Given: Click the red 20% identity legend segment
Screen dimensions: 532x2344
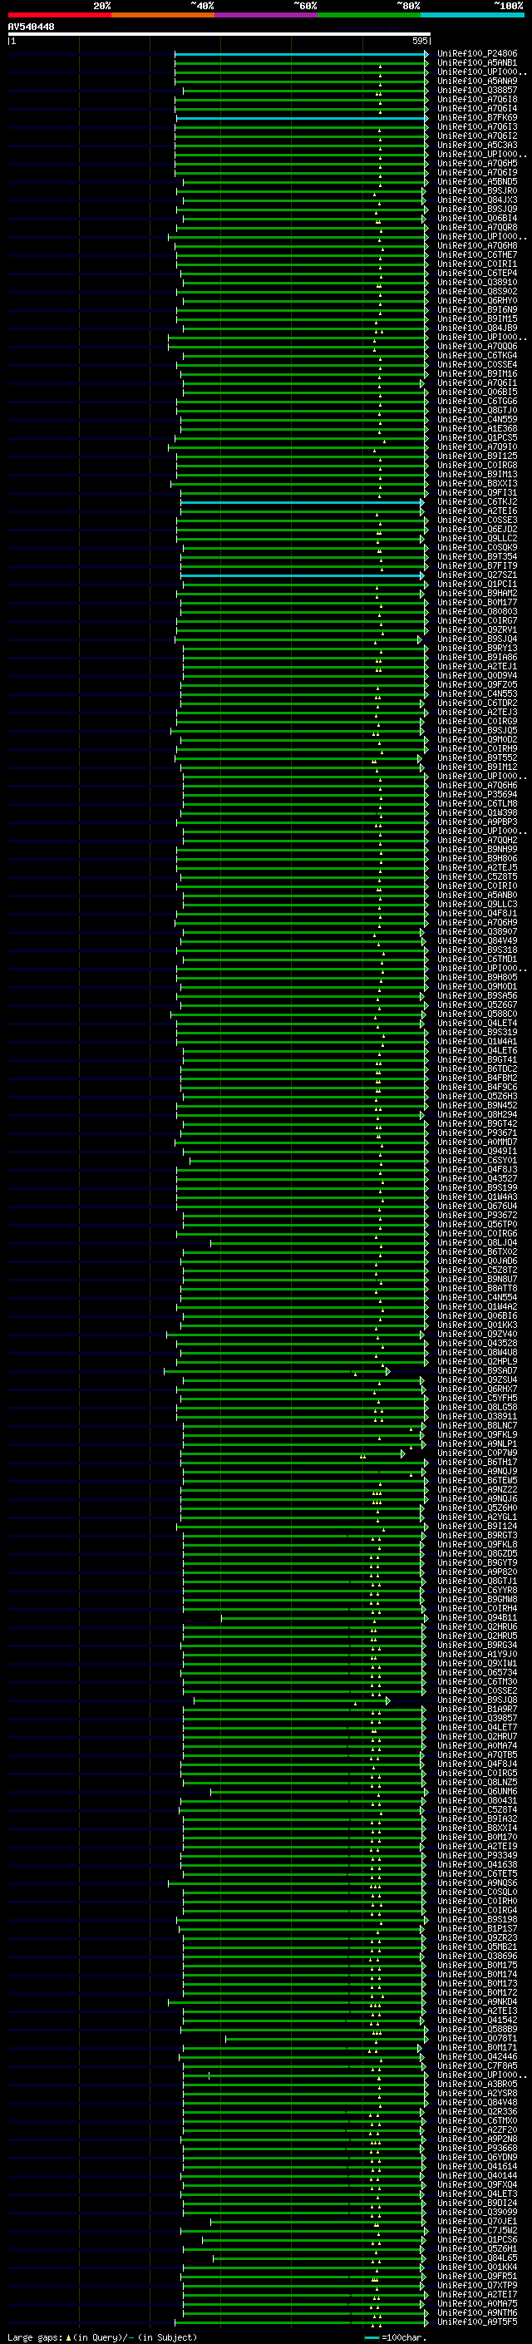Looking at the screenshot, I should click(x=59, y=15).
